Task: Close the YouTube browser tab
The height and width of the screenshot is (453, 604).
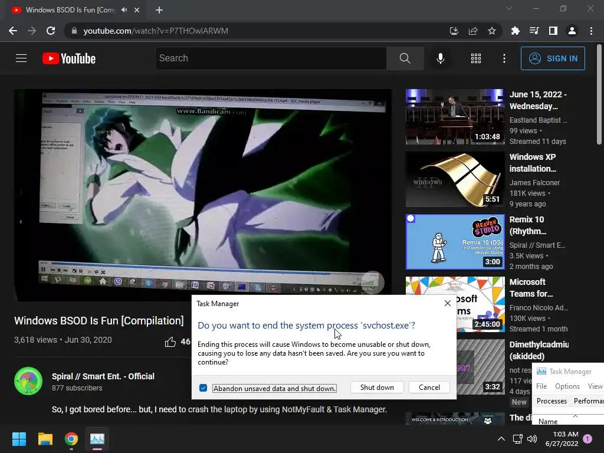Action: point(137,10)
